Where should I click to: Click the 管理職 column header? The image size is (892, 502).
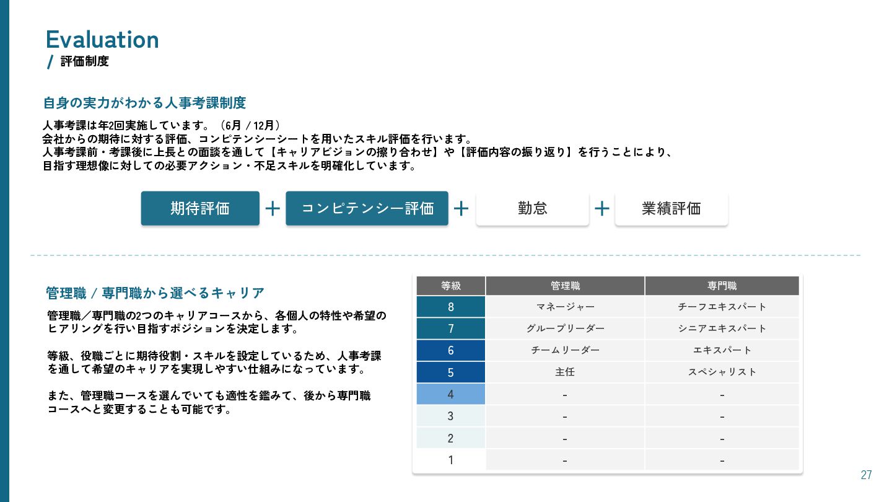(x=565, y=286)
